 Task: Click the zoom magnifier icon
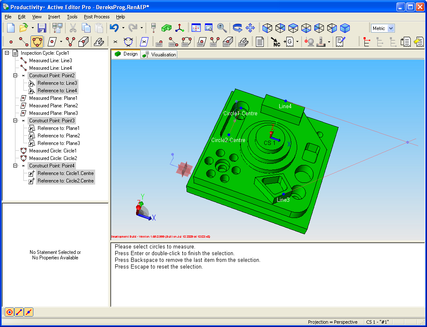click(x=222, y=28)
